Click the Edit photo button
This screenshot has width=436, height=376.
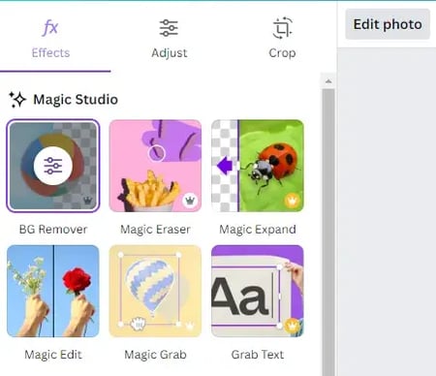click(x=388, y=24)
